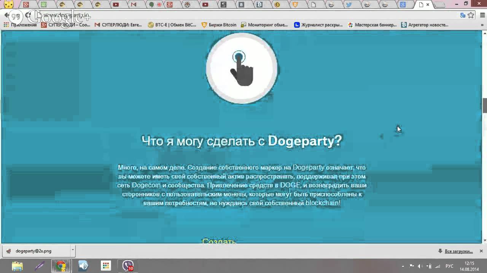Go back with the browser back arrow
The width and height of the screenshot is (487, 273).
[x=6, y=16]
